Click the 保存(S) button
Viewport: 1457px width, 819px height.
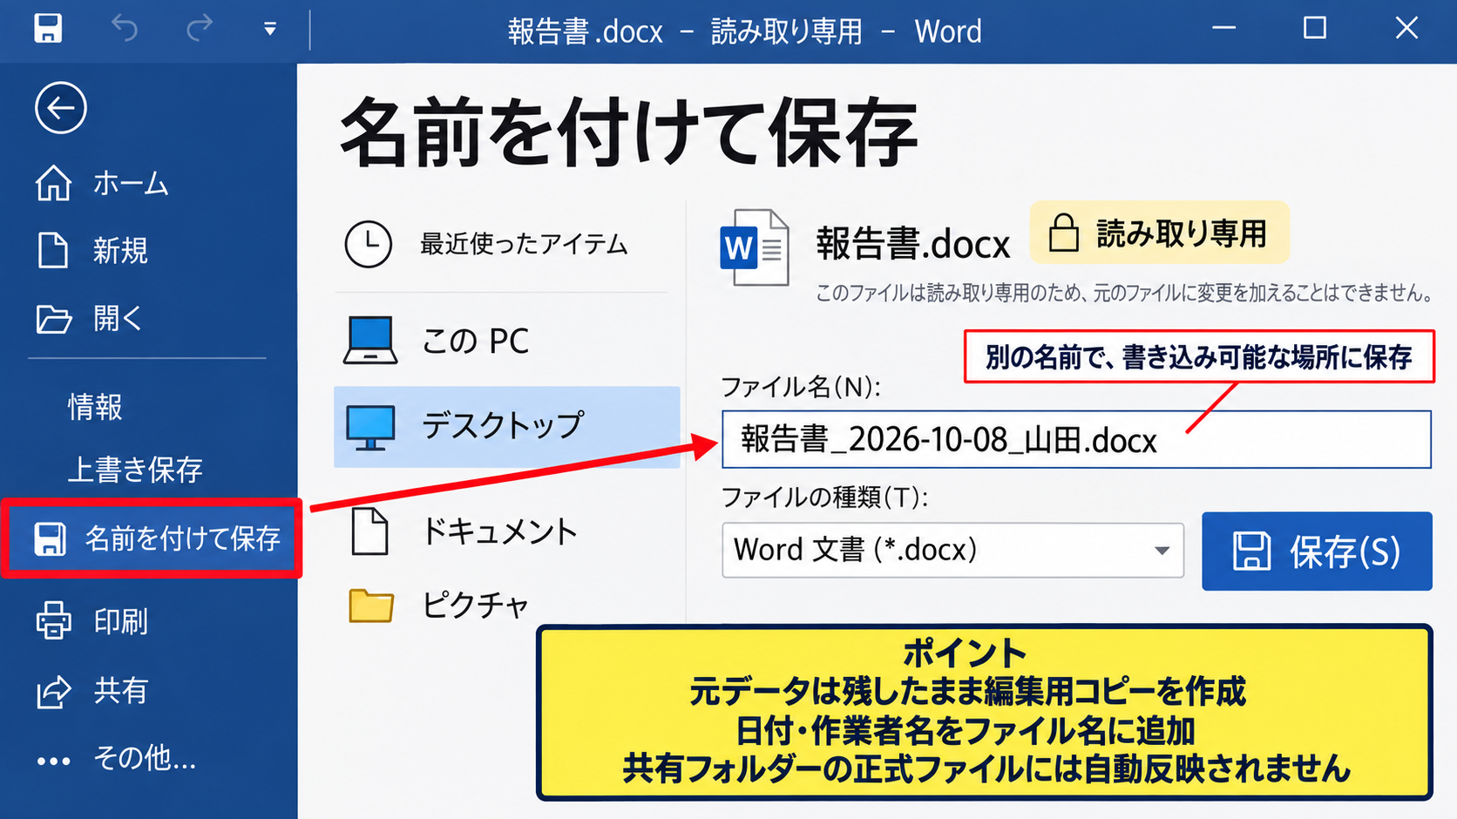click(x=1317, y=552)
